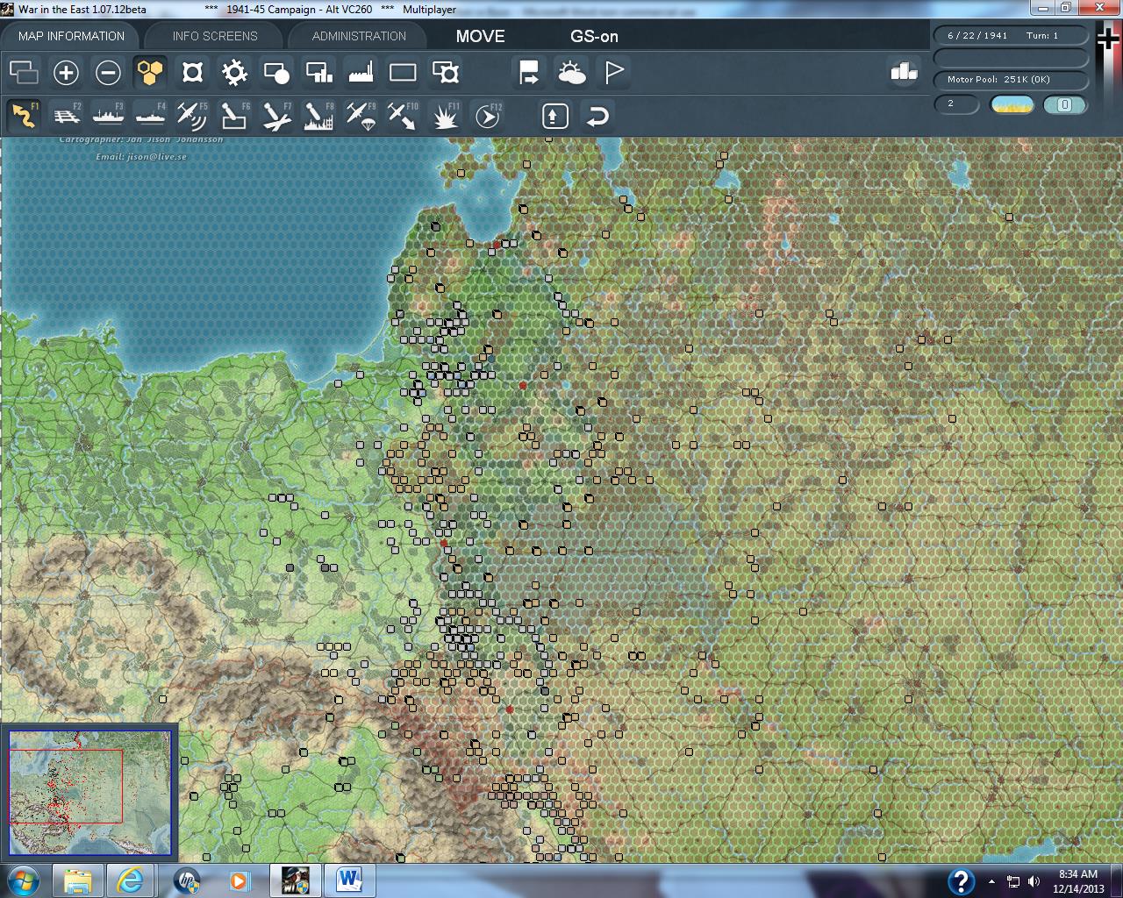The width and height of the screenshot is (1123, 898).
Task: Switch to the INFO SCREENS tab
Action: (x=215, y=36)
